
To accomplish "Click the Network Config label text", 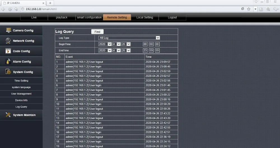I will click(24, 41).
